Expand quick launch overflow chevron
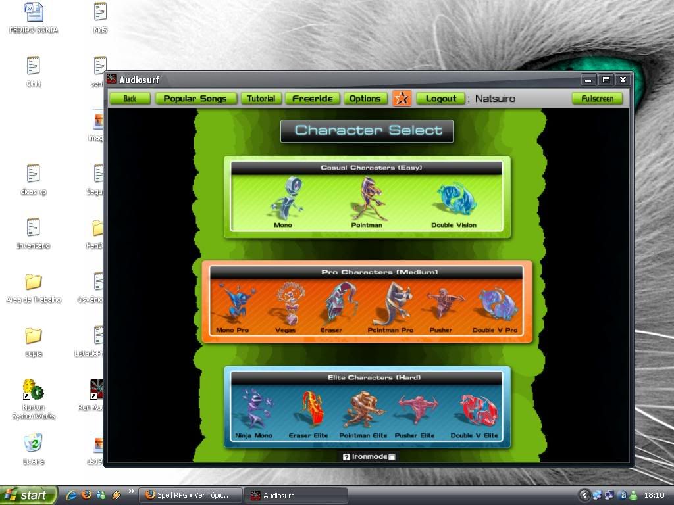The height and width of the screenshot is (505, 674). click(x=131, y=491)
